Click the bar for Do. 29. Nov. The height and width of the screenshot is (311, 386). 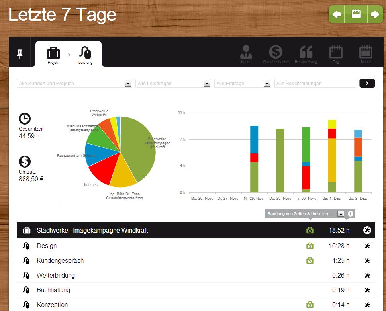click(x=280, y=160)
